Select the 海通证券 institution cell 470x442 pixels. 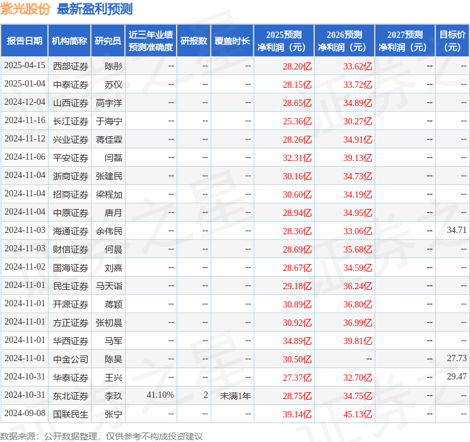[71, 231]
